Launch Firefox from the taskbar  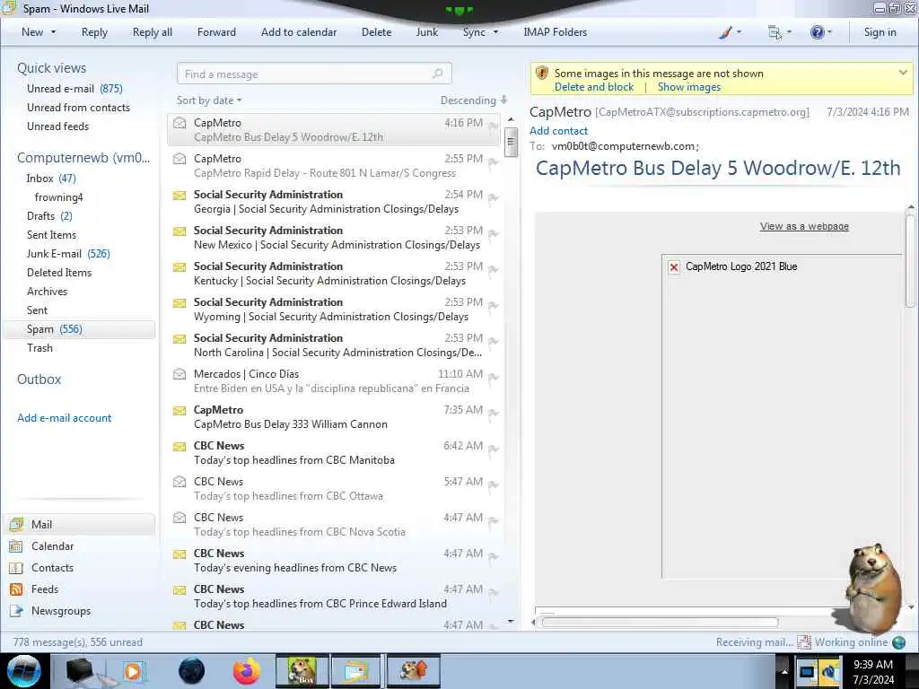click(x=248, y=671)
